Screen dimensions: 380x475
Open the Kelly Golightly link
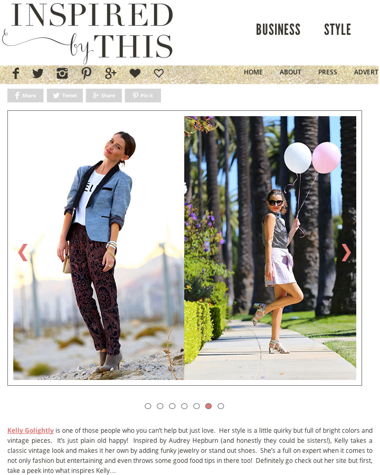pos(31,431)
